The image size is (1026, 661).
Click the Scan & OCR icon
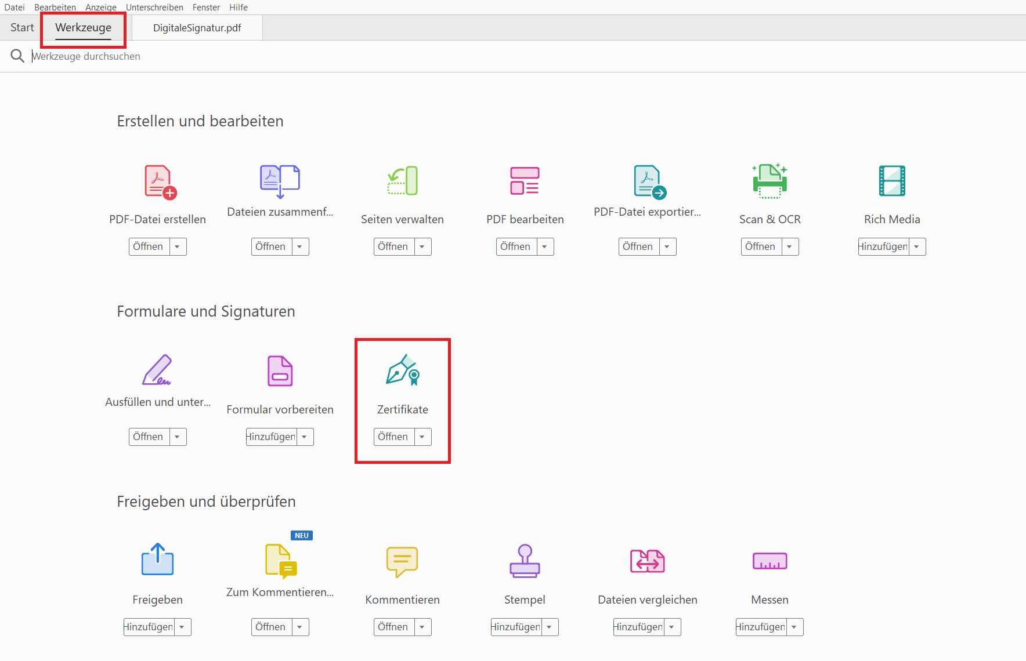click(770, 181)
